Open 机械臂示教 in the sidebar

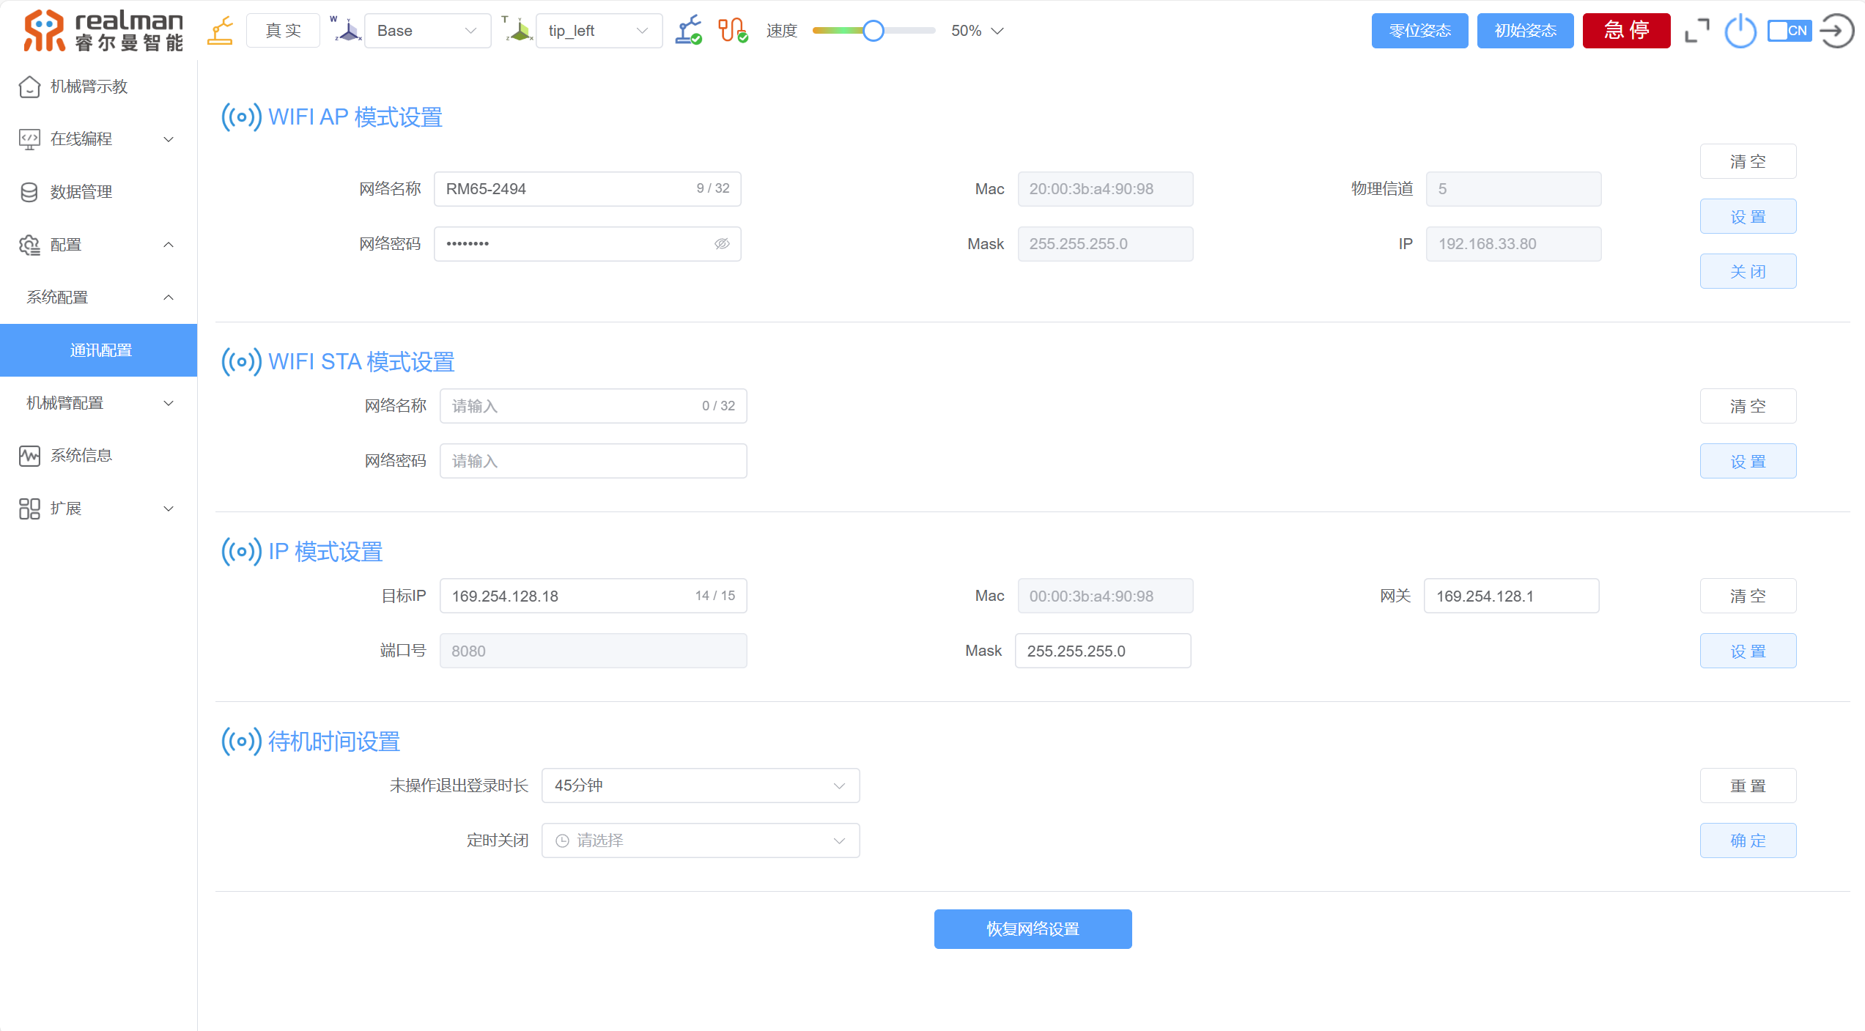[89, 86]
